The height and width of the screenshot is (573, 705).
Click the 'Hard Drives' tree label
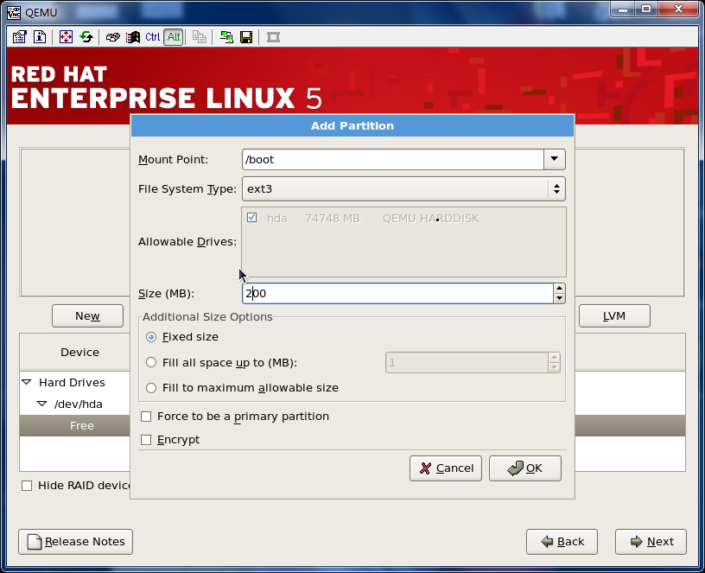(72, 382)
